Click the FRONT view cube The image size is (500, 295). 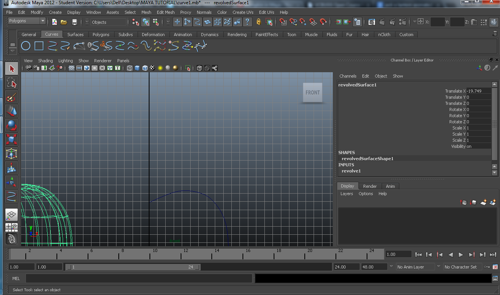pyautogui.click(x=312, y=93)
